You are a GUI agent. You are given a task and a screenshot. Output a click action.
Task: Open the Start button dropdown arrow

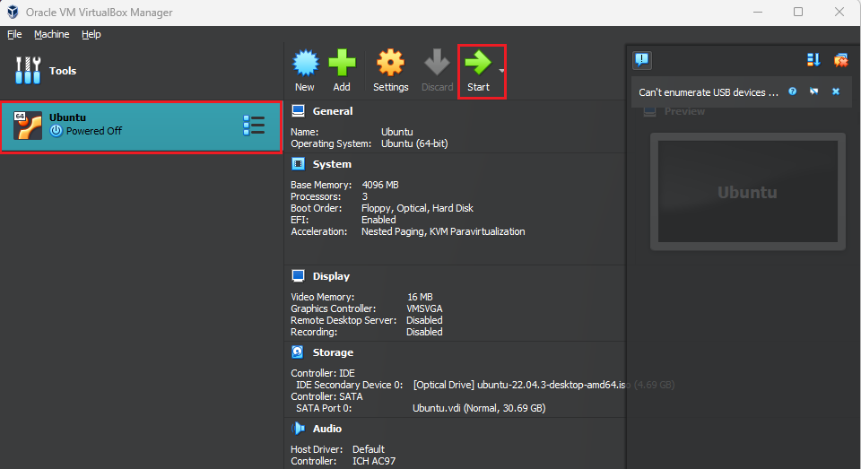click(x=501, y=71)
